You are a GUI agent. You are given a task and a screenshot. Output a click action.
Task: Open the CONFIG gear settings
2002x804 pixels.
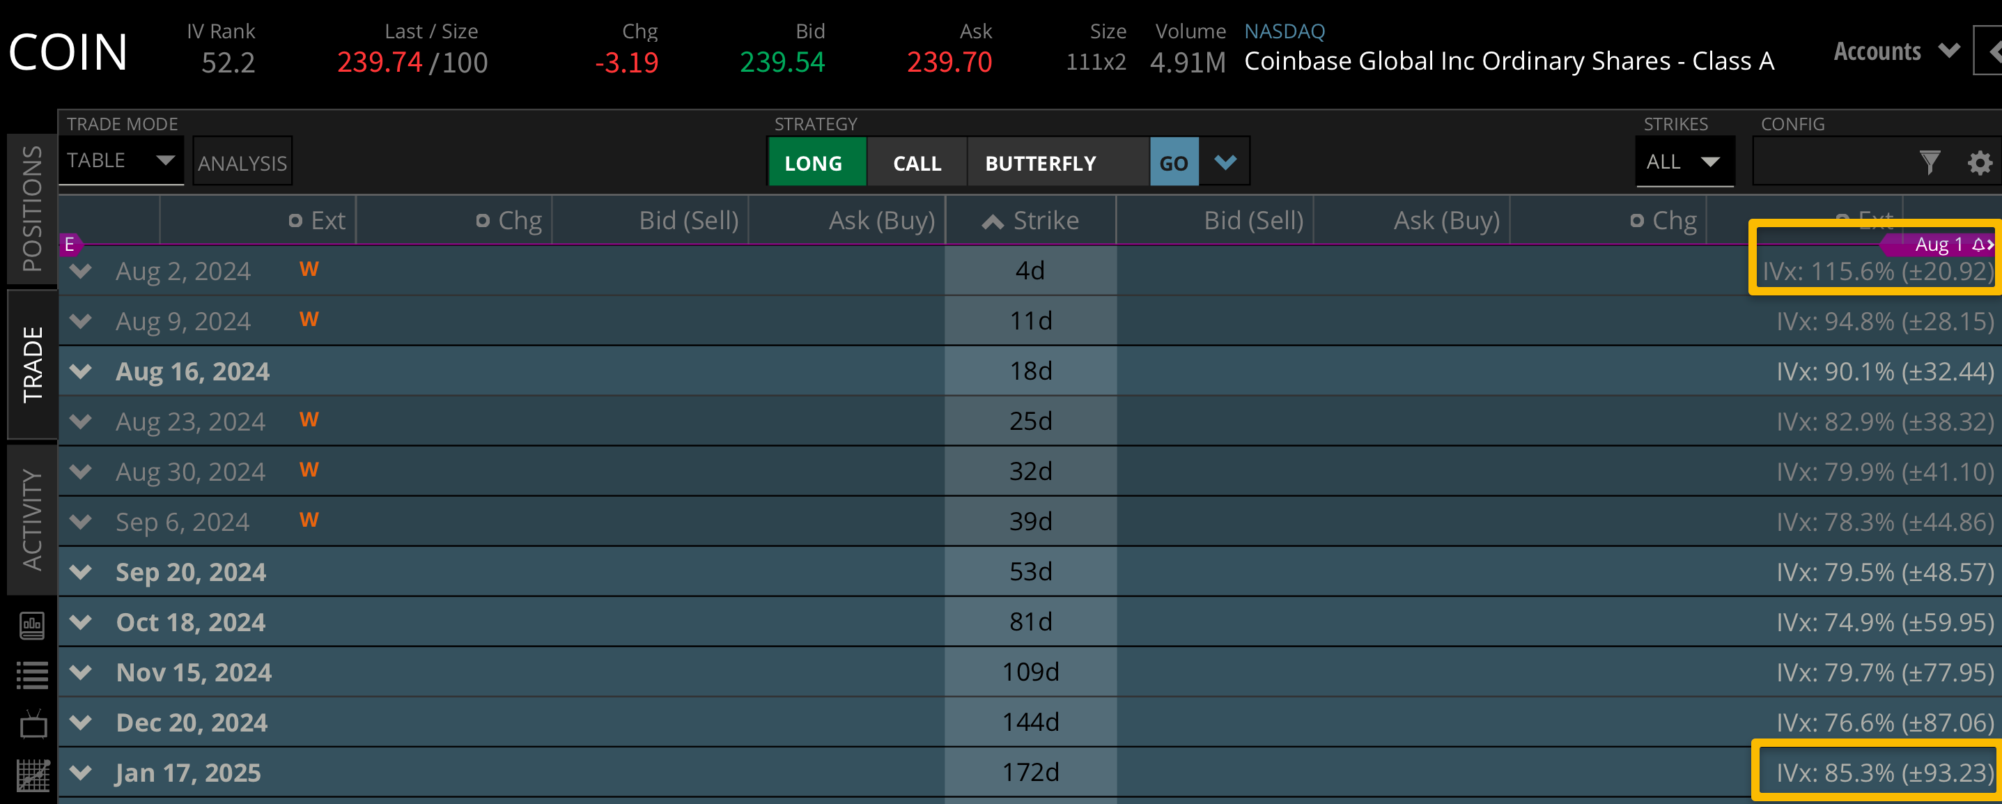tap(1980, 162)
